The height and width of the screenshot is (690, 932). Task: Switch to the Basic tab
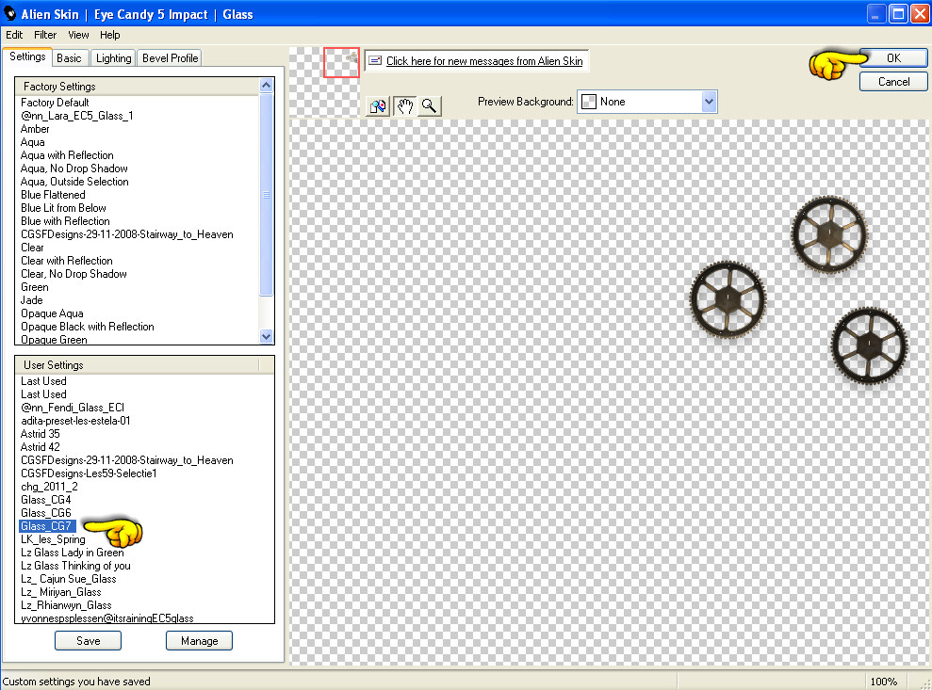coord(69,58)
